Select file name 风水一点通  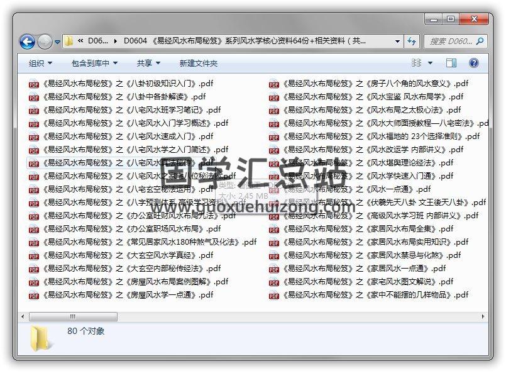tap(356, 189)
